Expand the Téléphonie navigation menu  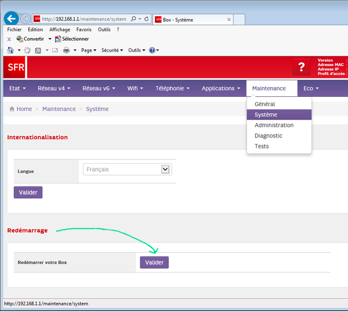point(172,88)
